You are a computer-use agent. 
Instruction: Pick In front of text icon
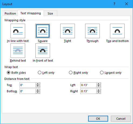(x=43, y=51)
